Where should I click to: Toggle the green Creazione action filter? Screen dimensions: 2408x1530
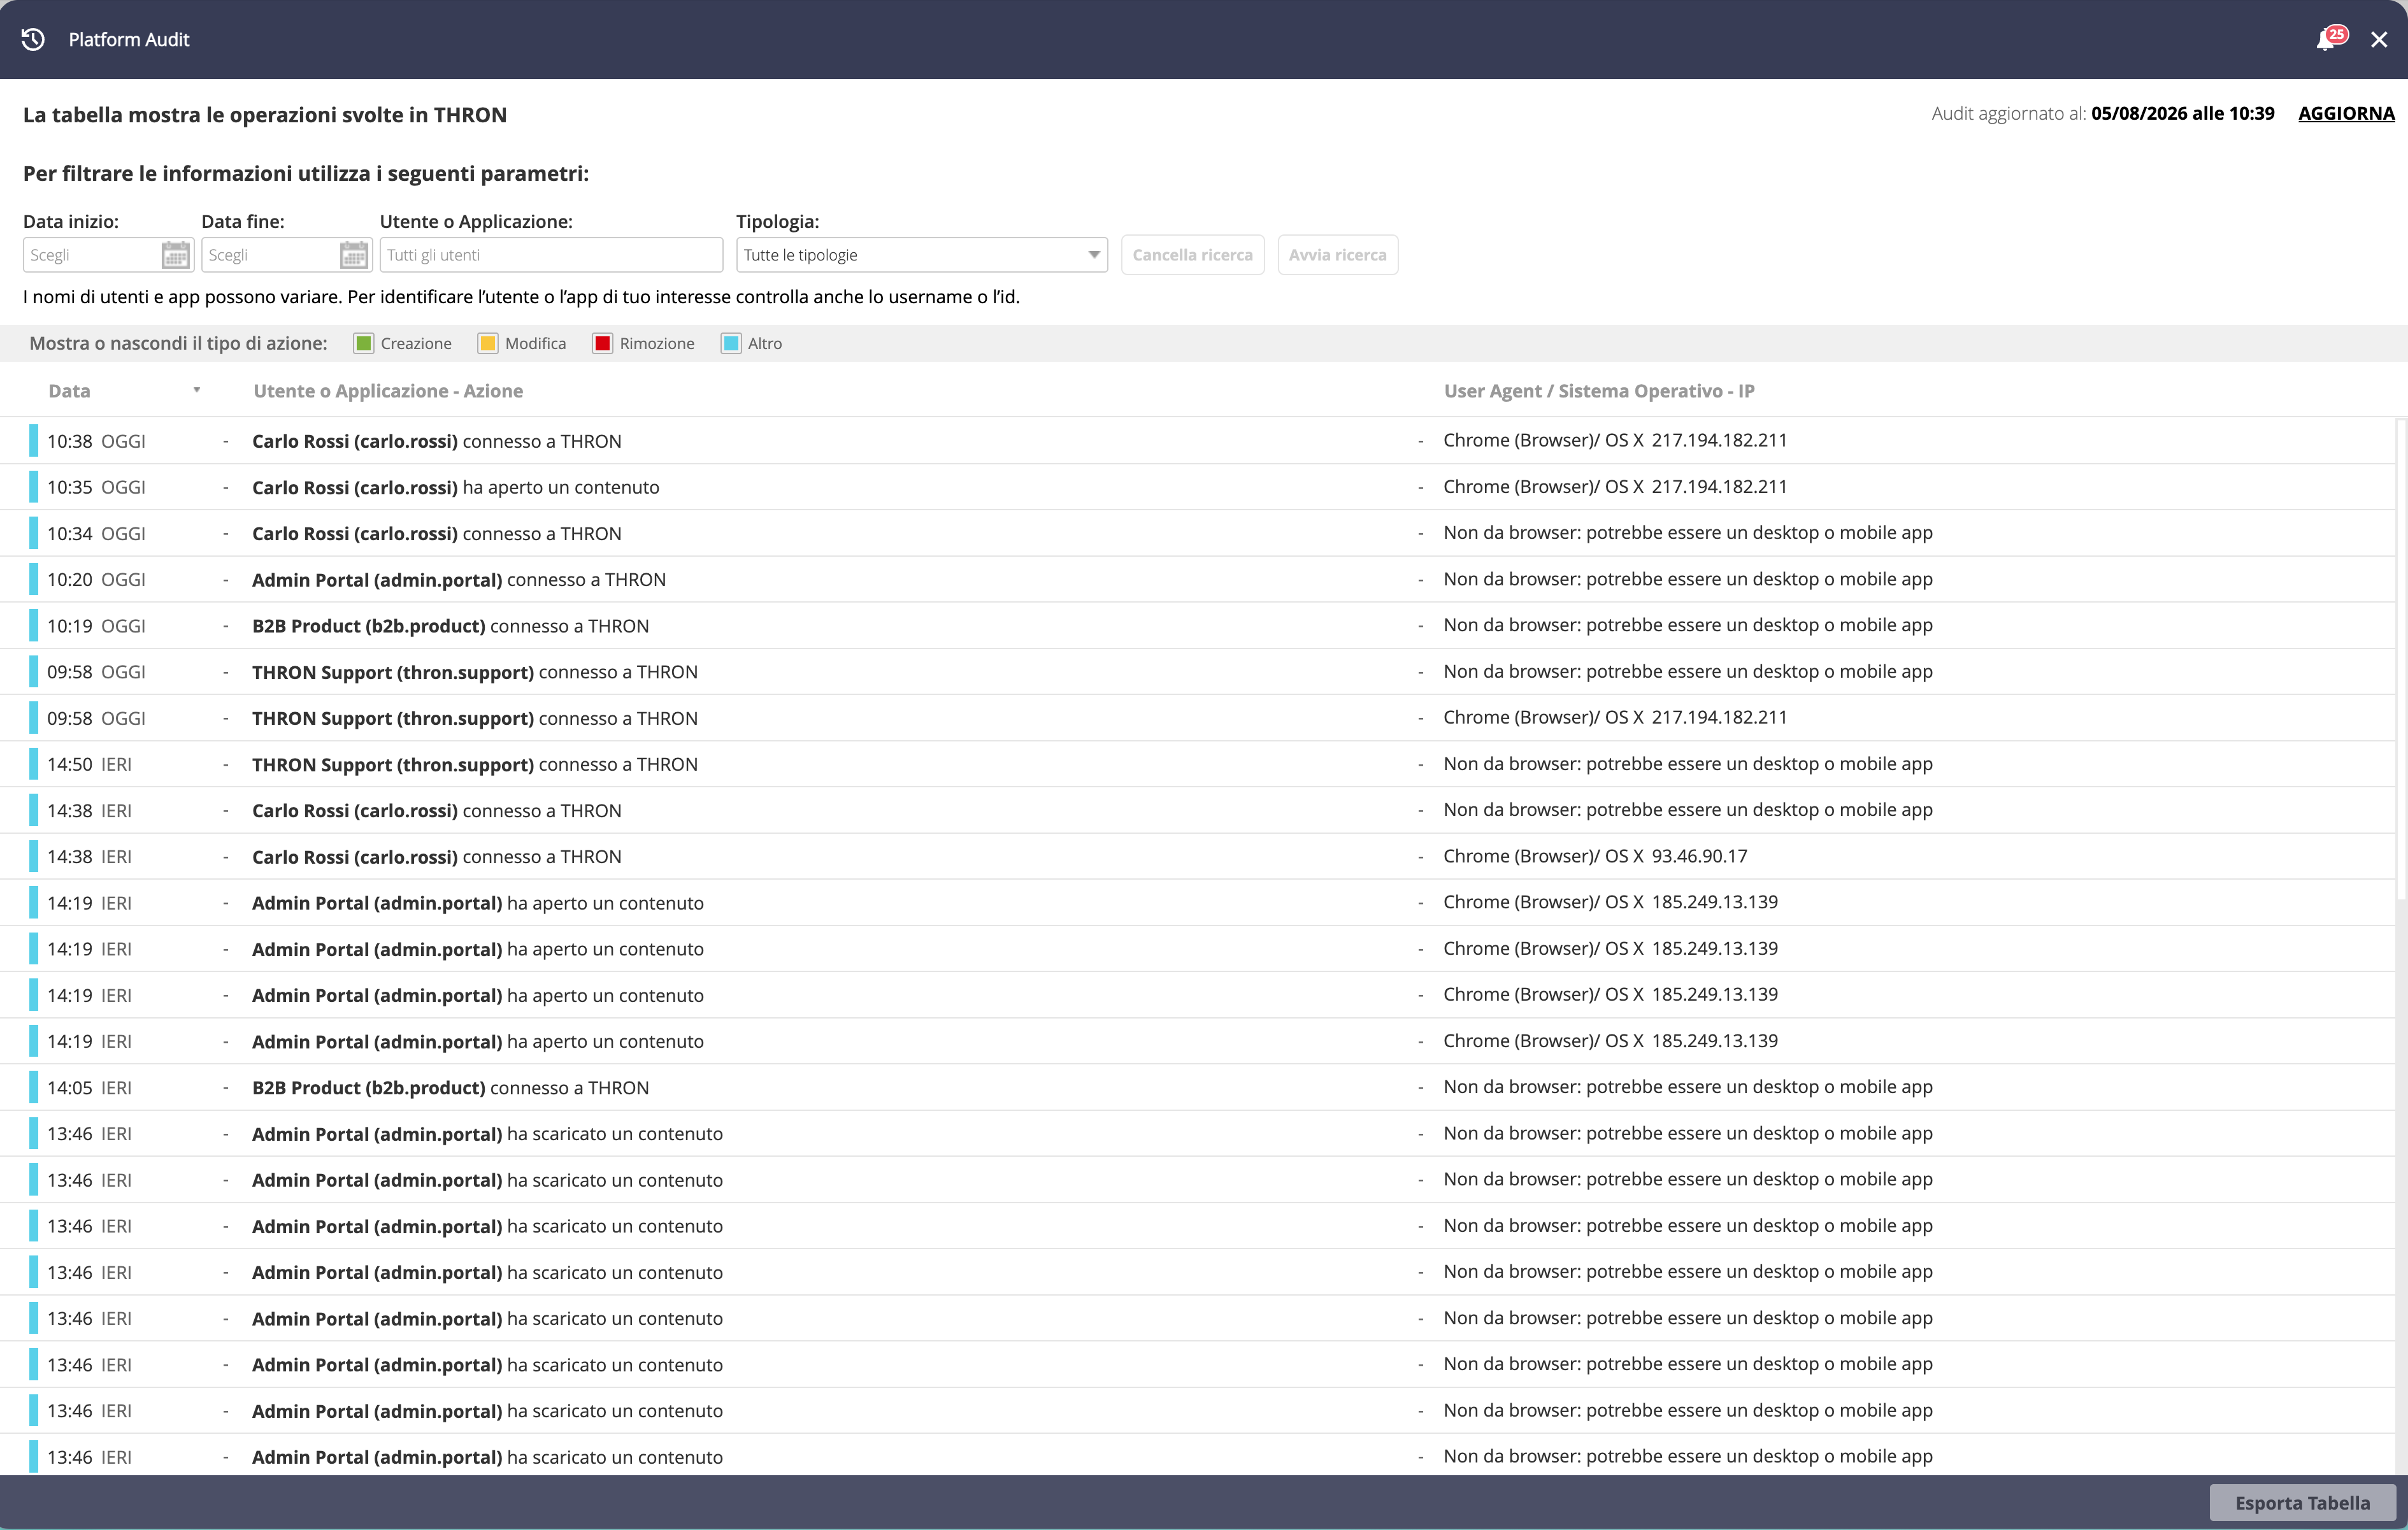[x=363, y=343]
